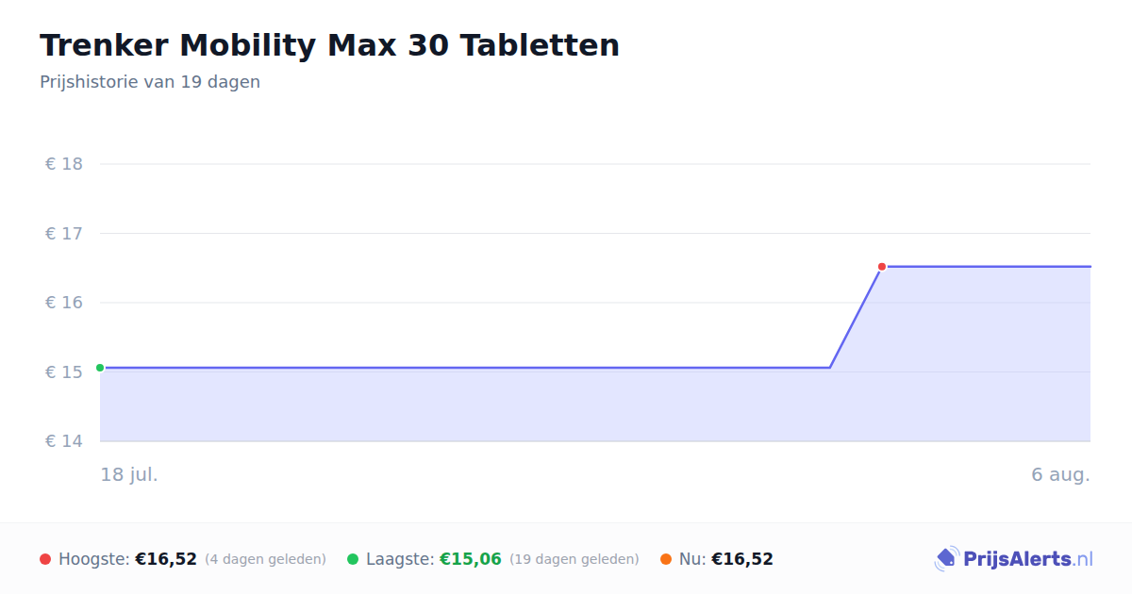Click the green lowest-price dot on the chart

click(x=100, y=368)
